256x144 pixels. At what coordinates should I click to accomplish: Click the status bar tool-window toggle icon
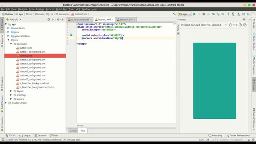point(3,140)
